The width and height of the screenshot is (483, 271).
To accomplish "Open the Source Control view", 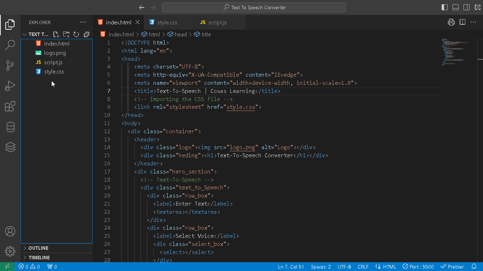I will pos(10,65).
